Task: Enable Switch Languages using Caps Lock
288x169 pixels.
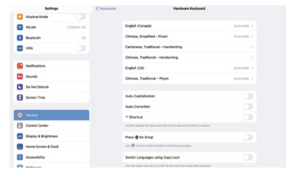Action: pos(248,158)
